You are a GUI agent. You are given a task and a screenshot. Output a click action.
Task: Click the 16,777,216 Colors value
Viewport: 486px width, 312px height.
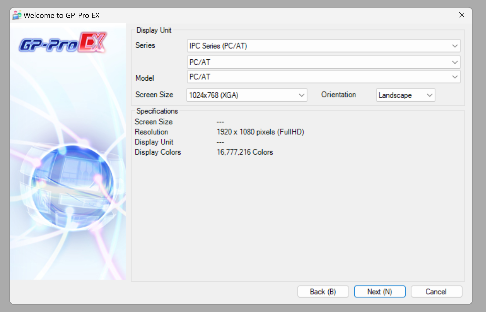point(245,152)
